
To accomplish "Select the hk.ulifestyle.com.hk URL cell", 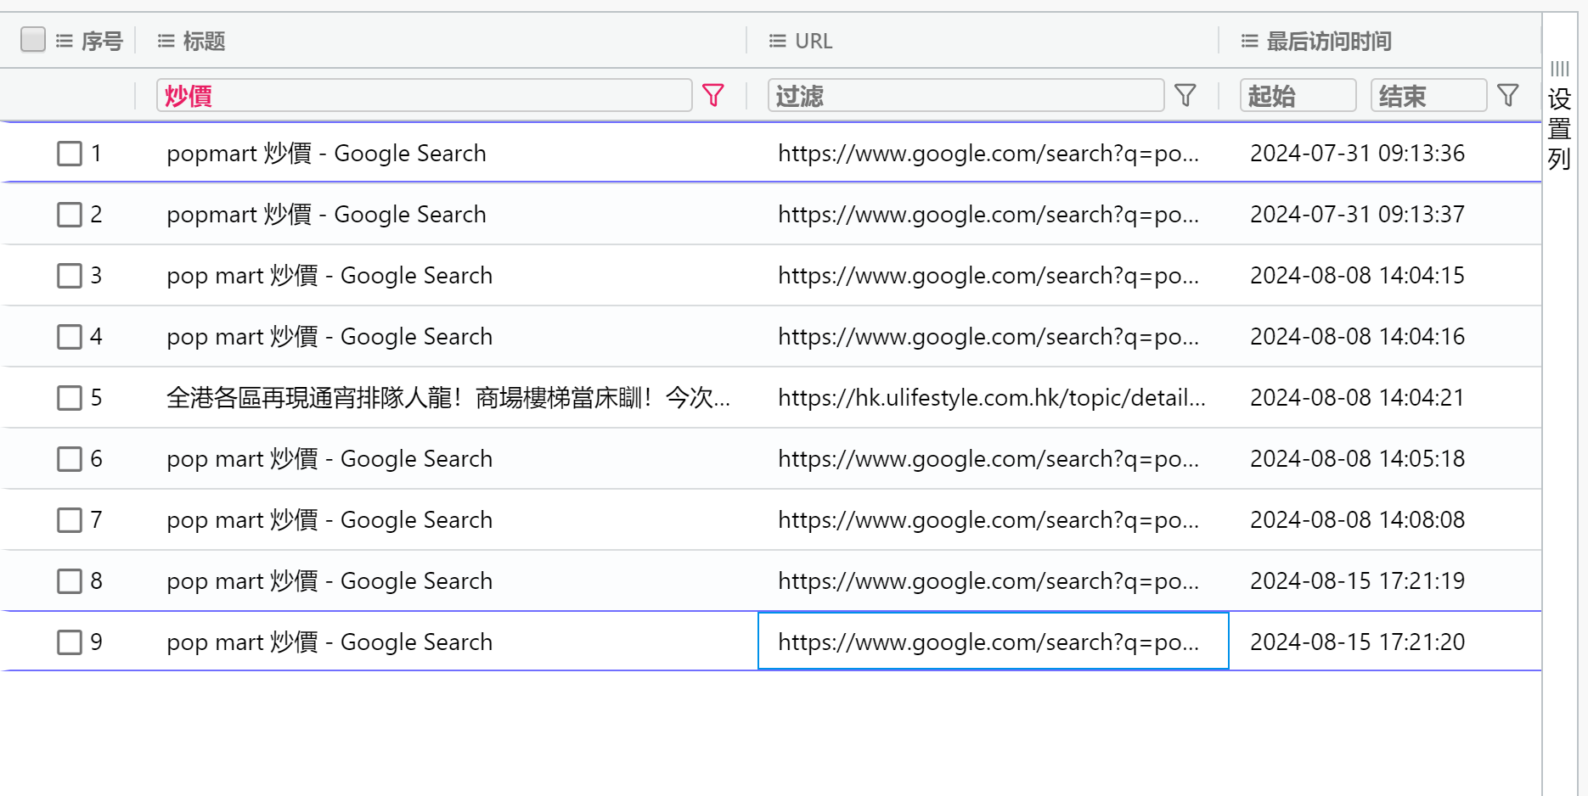I will [x=992, y=398].
